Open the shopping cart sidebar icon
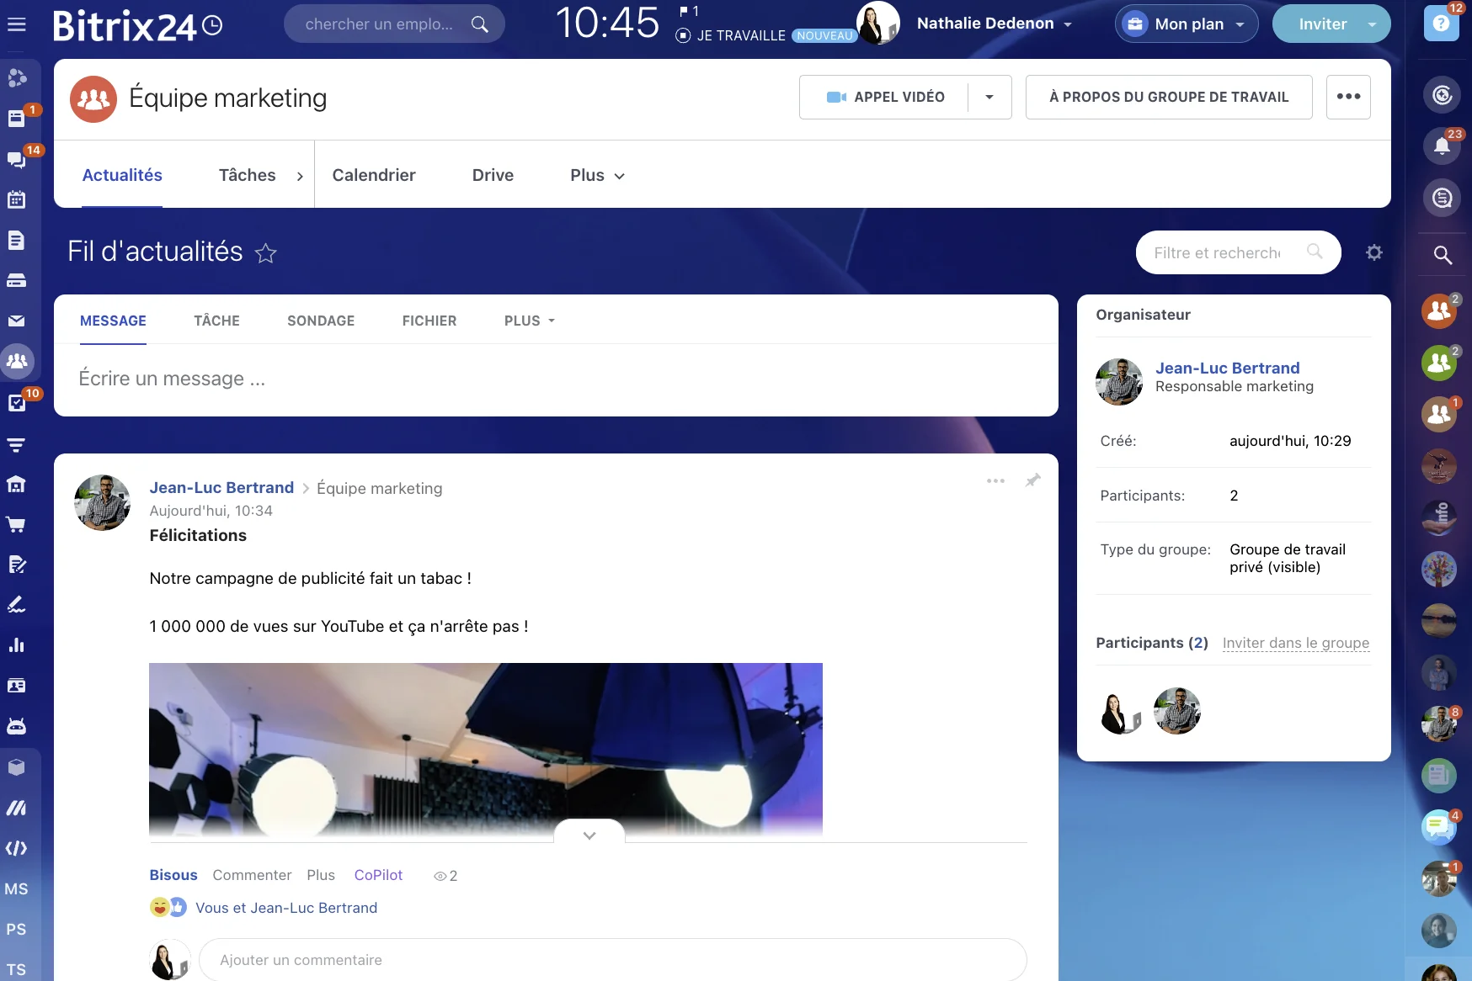Image resolution: width=1472 pixels, height=981 pixels. tap(16, 524)
